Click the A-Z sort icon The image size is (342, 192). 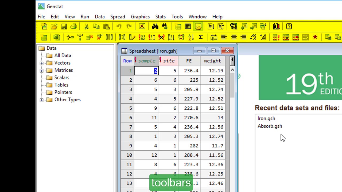191,37
